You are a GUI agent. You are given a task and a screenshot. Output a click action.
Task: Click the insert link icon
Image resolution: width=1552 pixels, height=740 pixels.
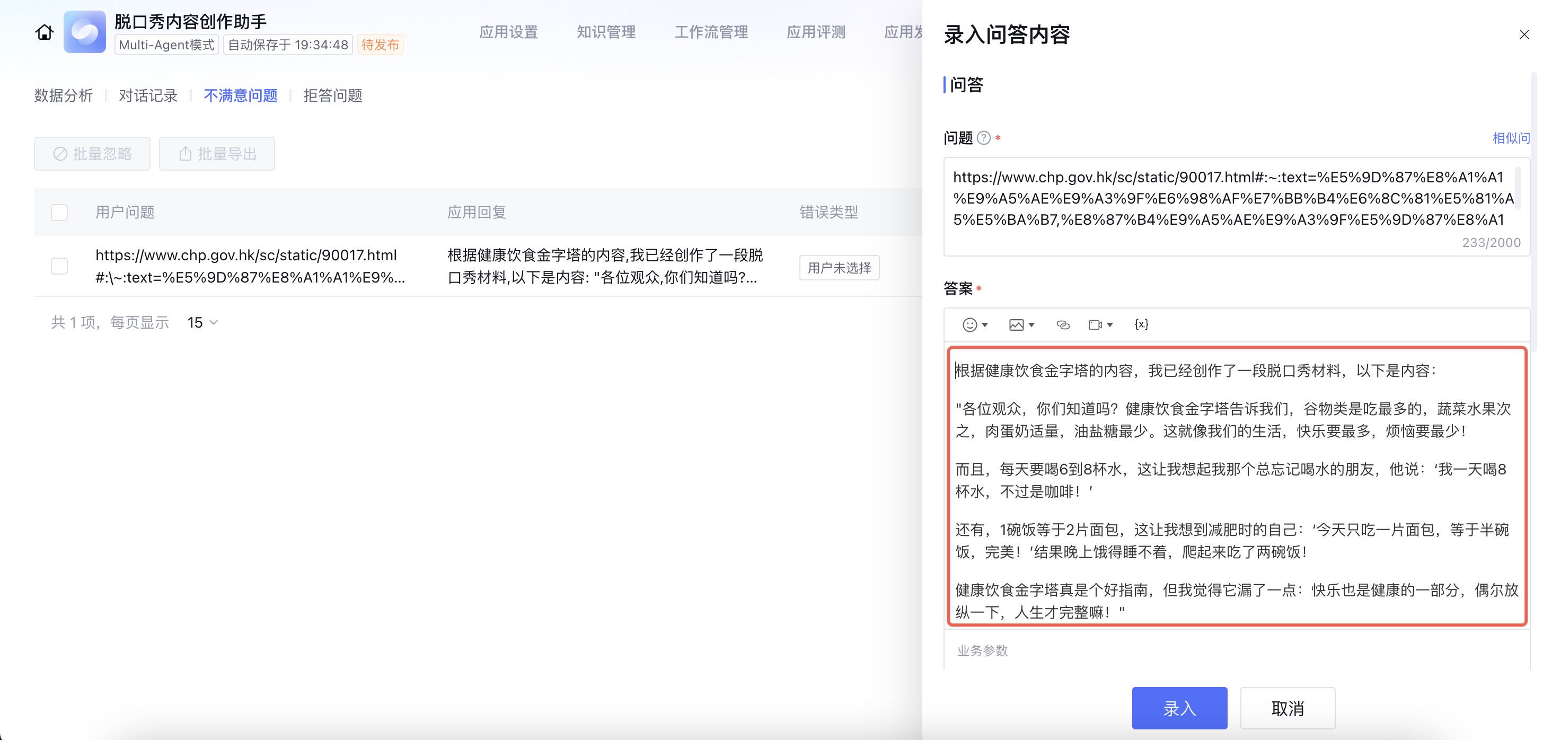click(1063, 325)
